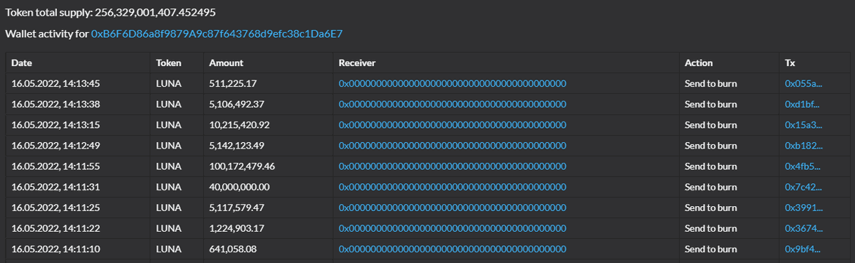Select the Amount column header
The image size is (855, 263).
tap(227, 63)
